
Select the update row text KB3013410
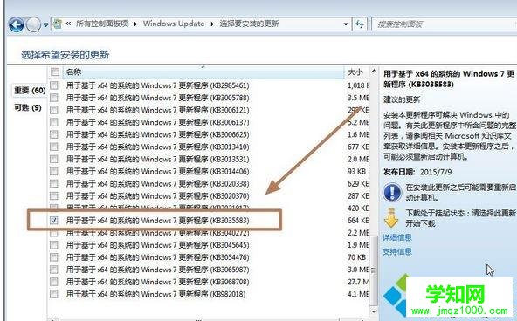coord(157,147)
